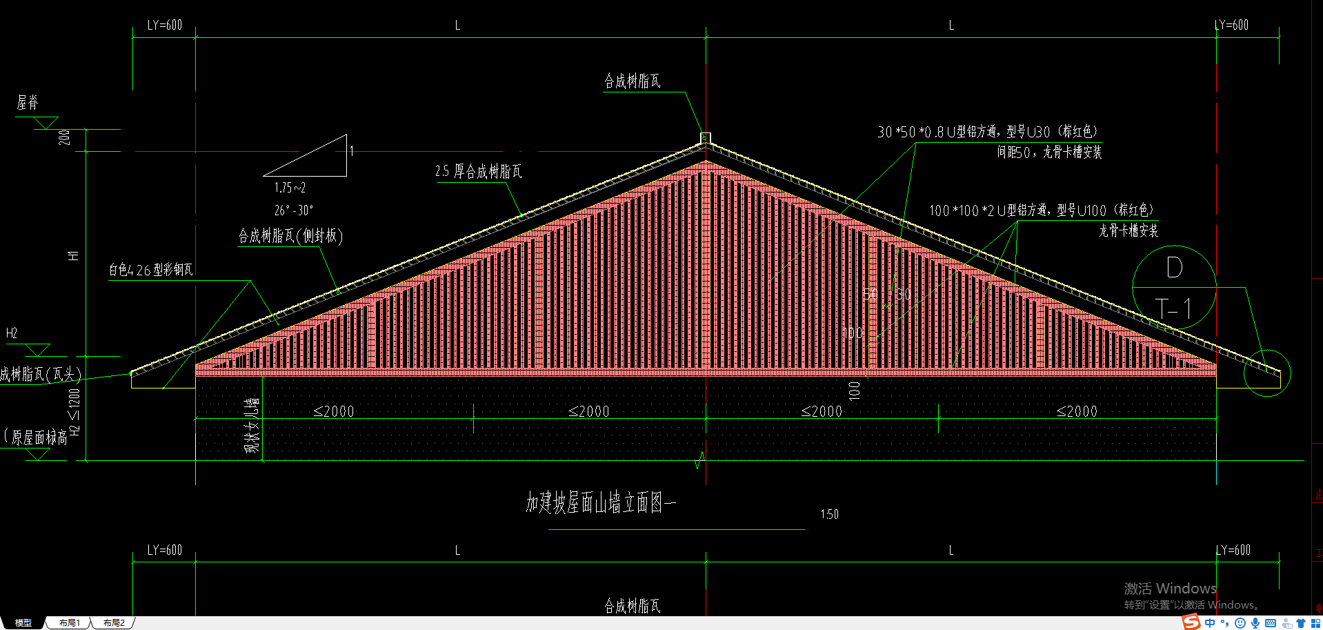Select the 成树脂瓦(瓦头) eave annotation

(41, 374)
